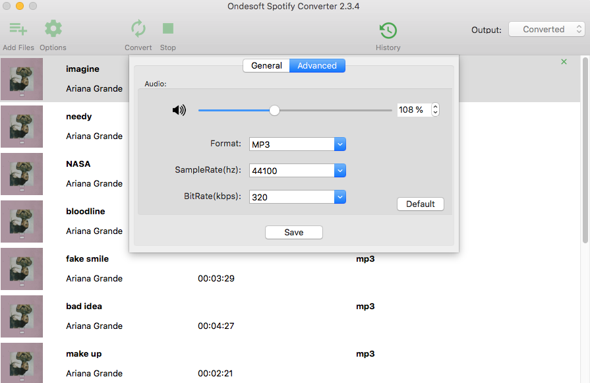Save the advanced audio settings
590x383 pixels.
(x=294, y=232)
